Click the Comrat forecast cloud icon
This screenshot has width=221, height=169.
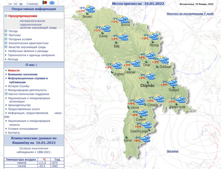(x=143, y=113)
